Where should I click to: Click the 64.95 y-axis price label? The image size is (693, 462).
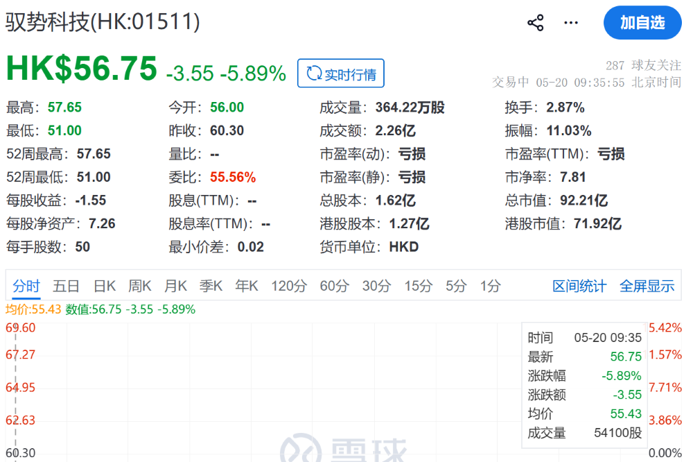point(20,388)
